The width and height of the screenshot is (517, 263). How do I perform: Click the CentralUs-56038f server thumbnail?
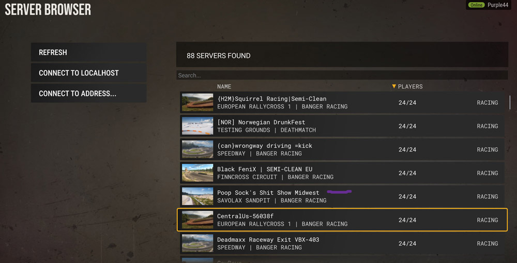point(197,220)
